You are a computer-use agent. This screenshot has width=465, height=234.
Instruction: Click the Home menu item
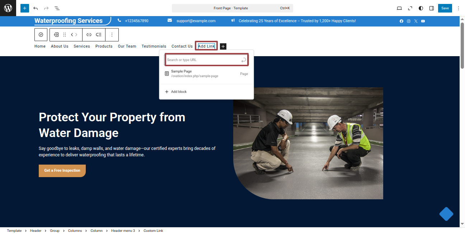point(40,46)
